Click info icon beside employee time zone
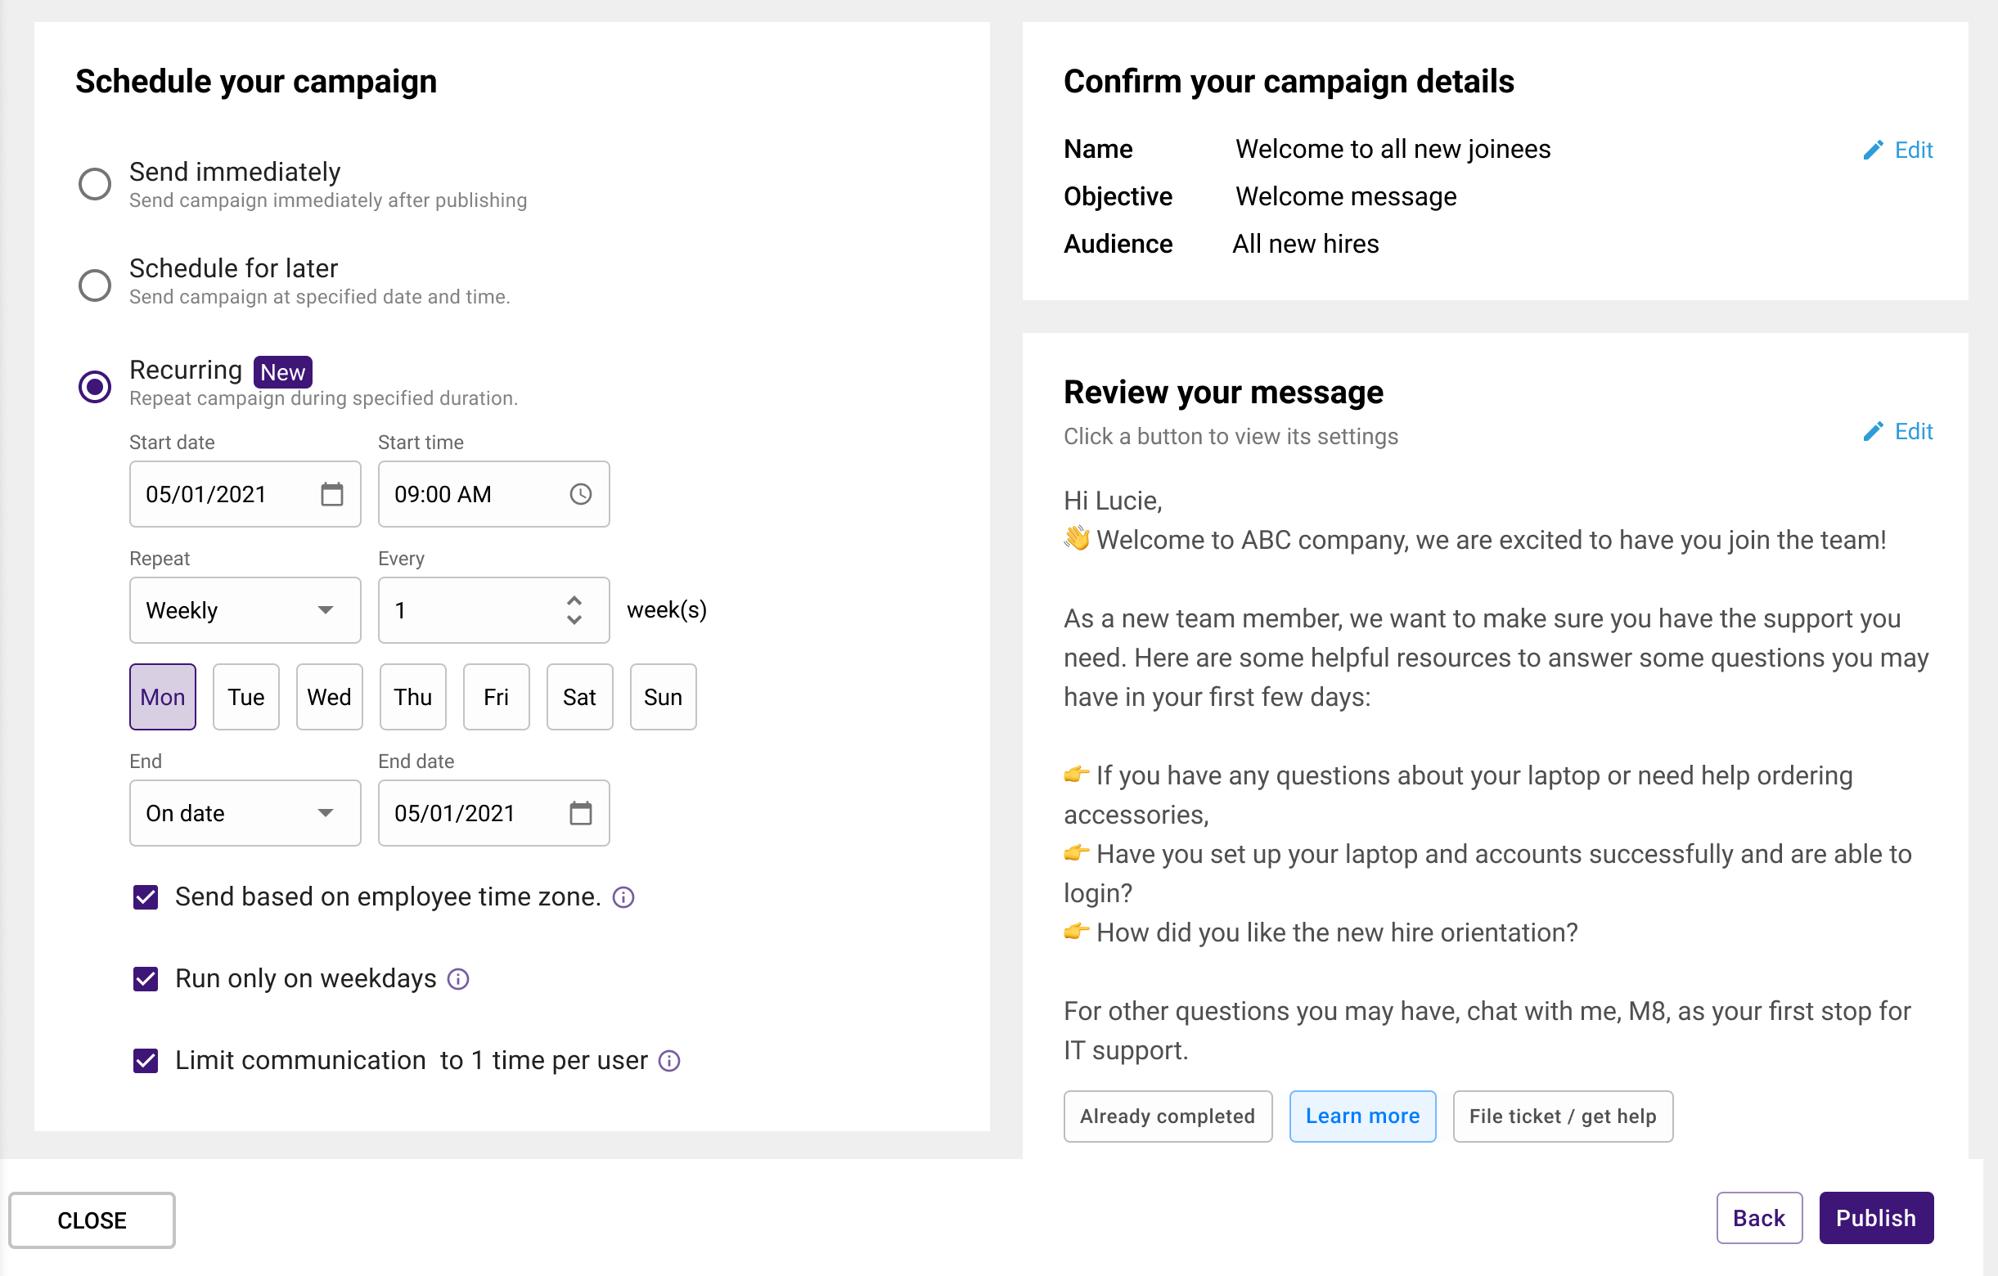Image resolution: width=1998 pixels, height=1276 pixels. pyautogui.click(x=623, y=896)
